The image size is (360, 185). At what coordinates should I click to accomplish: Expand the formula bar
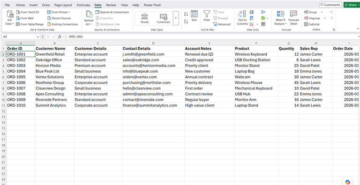click(x=359, y=37)
